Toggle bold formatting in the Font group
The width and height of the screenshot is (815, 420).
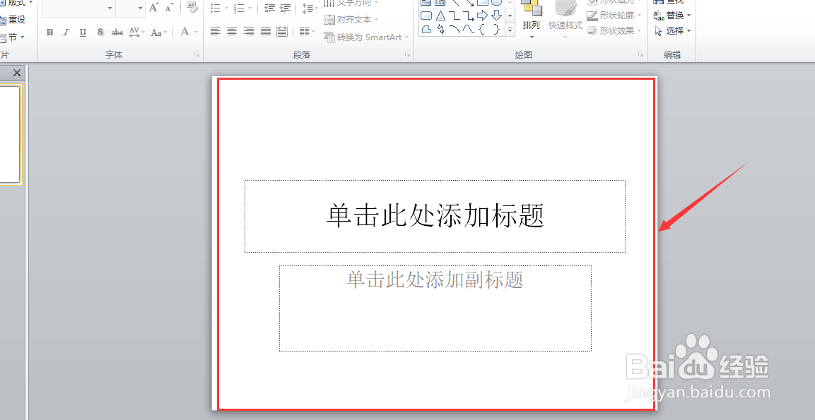[49, 32]
